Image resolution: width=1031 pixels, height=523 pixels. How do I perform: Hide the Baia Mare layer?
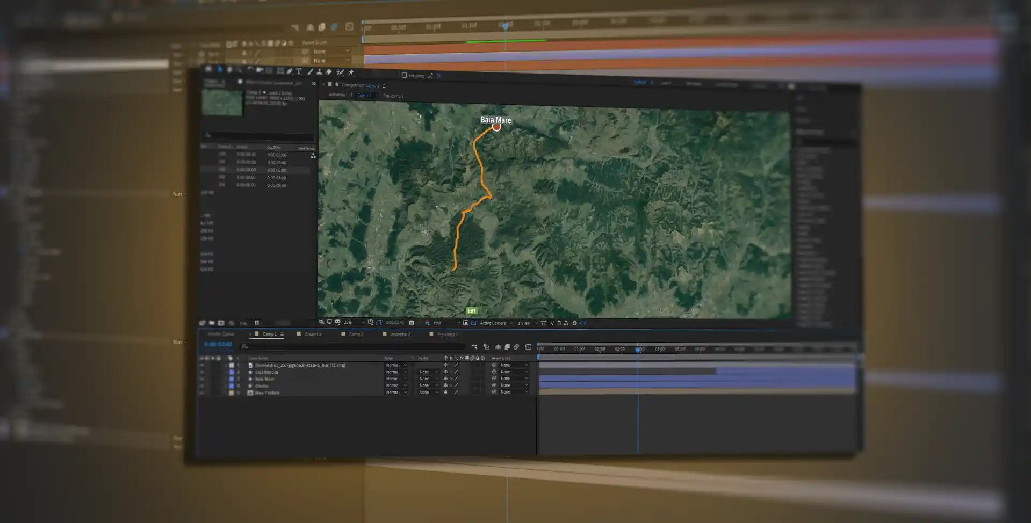point(201,379)
